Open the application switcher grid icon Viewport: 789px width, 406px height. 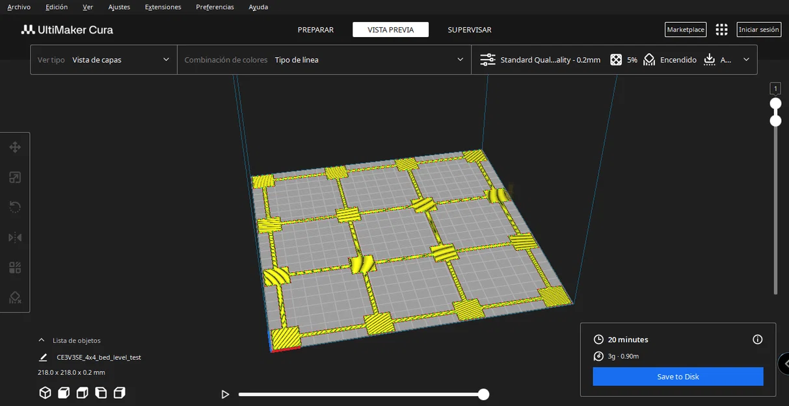(x=721, y=30)
